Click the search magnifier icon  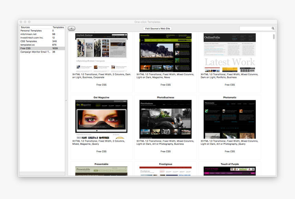tap(273, 28)
